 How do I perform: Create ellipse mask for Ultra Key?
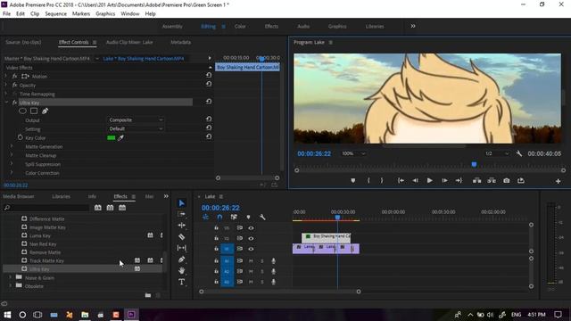click(x=22, y=111)
